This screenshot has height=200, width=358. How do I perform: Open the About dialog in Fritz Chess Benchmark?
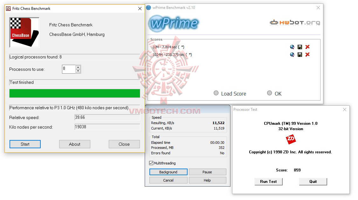(75, 144)
